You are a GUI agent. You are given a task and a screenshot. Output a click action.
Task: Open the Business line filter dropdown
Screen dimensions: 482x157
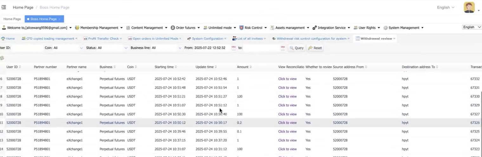179,48
